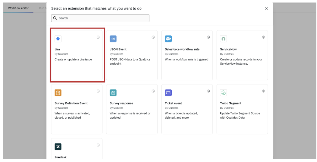Screen dimensions: 317x162
Task: Switch to the Workflow editor tab
Action: pos(18,8)
